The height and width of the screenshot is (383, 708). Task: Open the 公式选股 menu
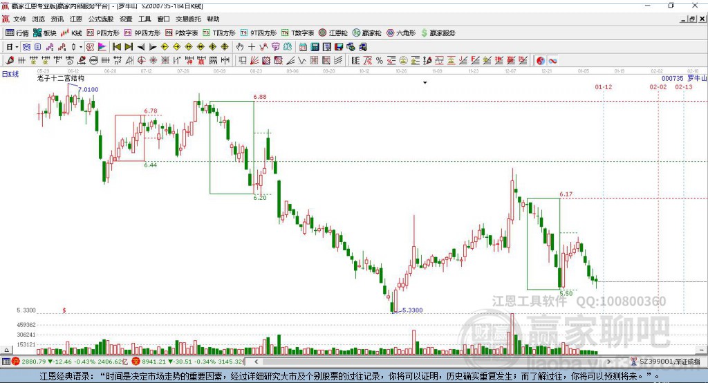coord(101,19)
